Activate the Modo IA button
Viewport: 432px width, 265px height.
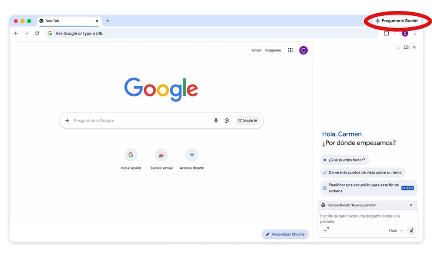(248, 121)
